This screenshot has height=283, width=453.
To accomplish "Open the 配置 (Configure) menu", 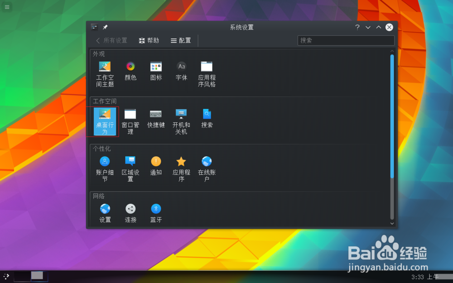I will point(180,40).
